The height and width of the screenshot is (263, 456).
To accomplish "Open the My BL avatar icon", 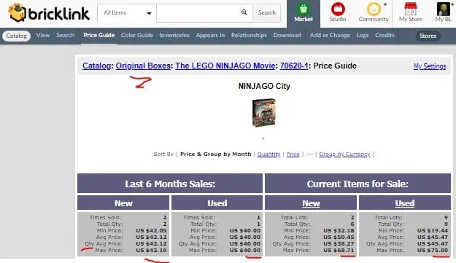I will (x=443, y=9).
